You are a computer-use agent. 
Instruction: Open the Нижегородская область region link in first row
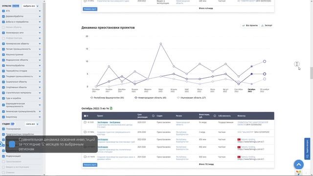(x=182, y=123)
